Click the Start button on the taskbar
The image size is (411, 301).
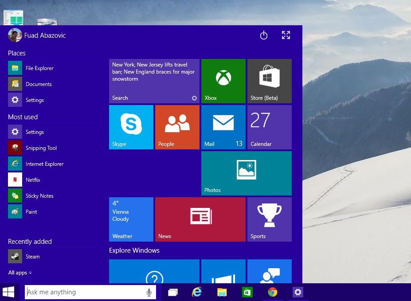[8, 292]
